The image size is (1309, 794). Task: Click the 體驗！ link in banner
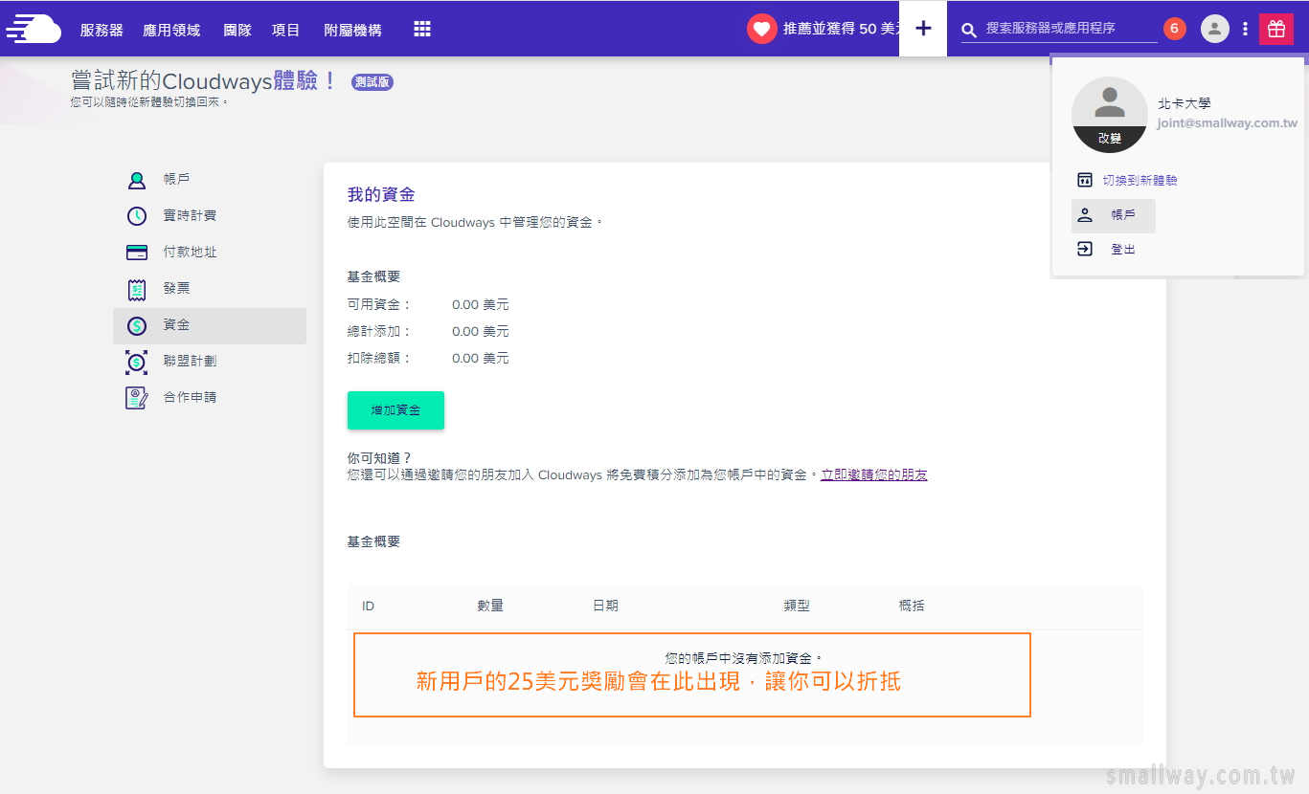(305, 80)
